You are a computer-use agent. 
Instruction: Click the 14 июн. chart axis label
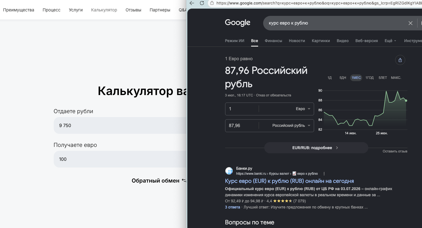(350, 133)
